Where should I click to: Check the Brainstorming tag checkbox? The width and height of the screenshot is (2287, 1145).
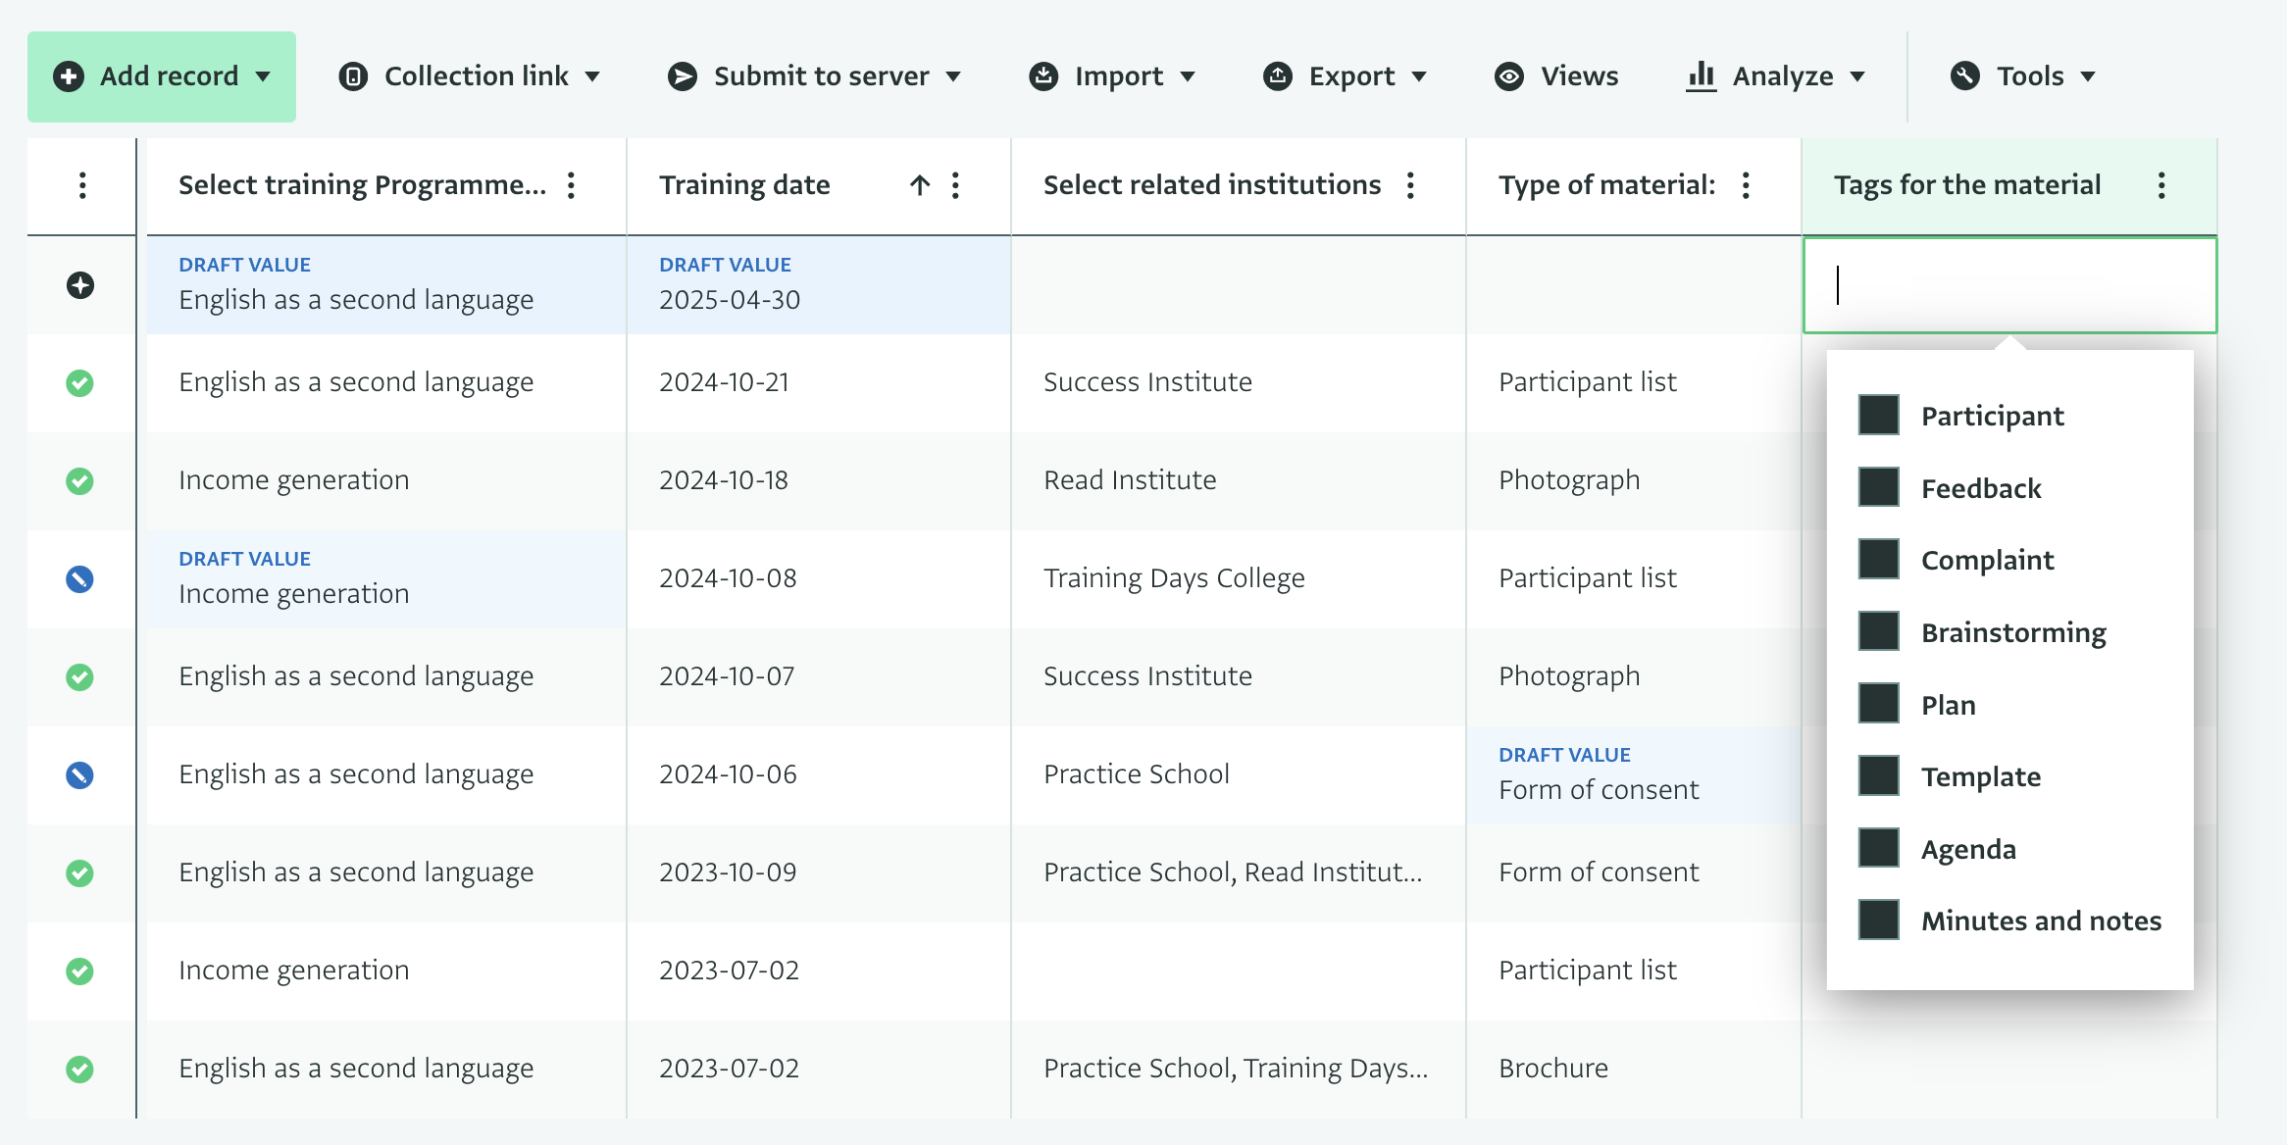tap(1878, 632)
